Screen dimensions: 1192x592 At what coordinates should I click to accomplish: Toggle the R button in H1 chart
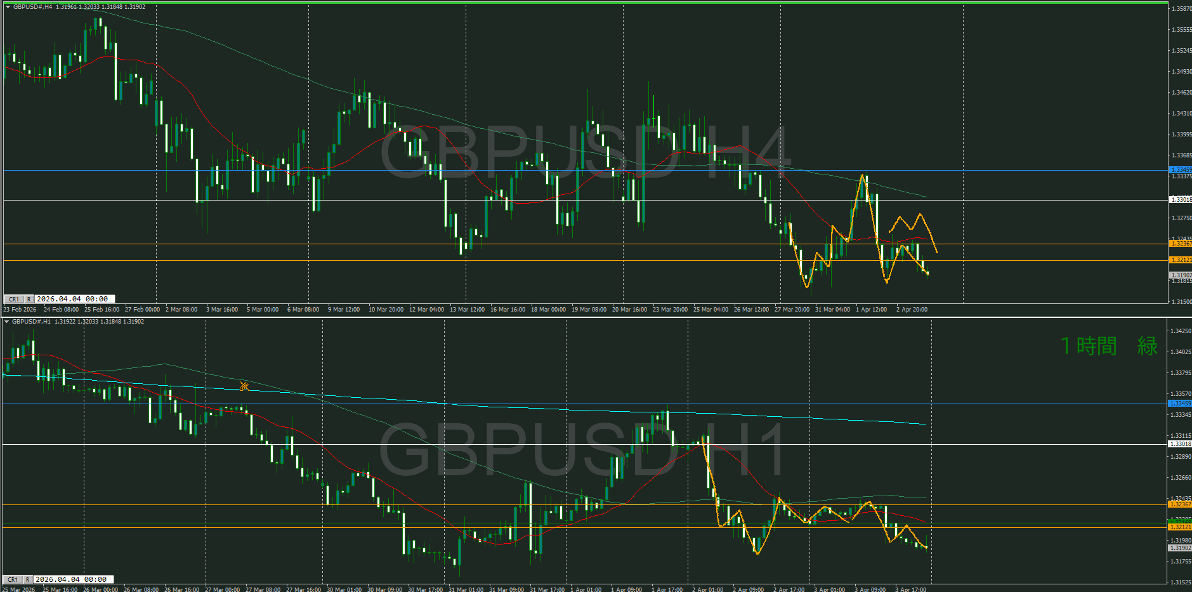point(27,579)
